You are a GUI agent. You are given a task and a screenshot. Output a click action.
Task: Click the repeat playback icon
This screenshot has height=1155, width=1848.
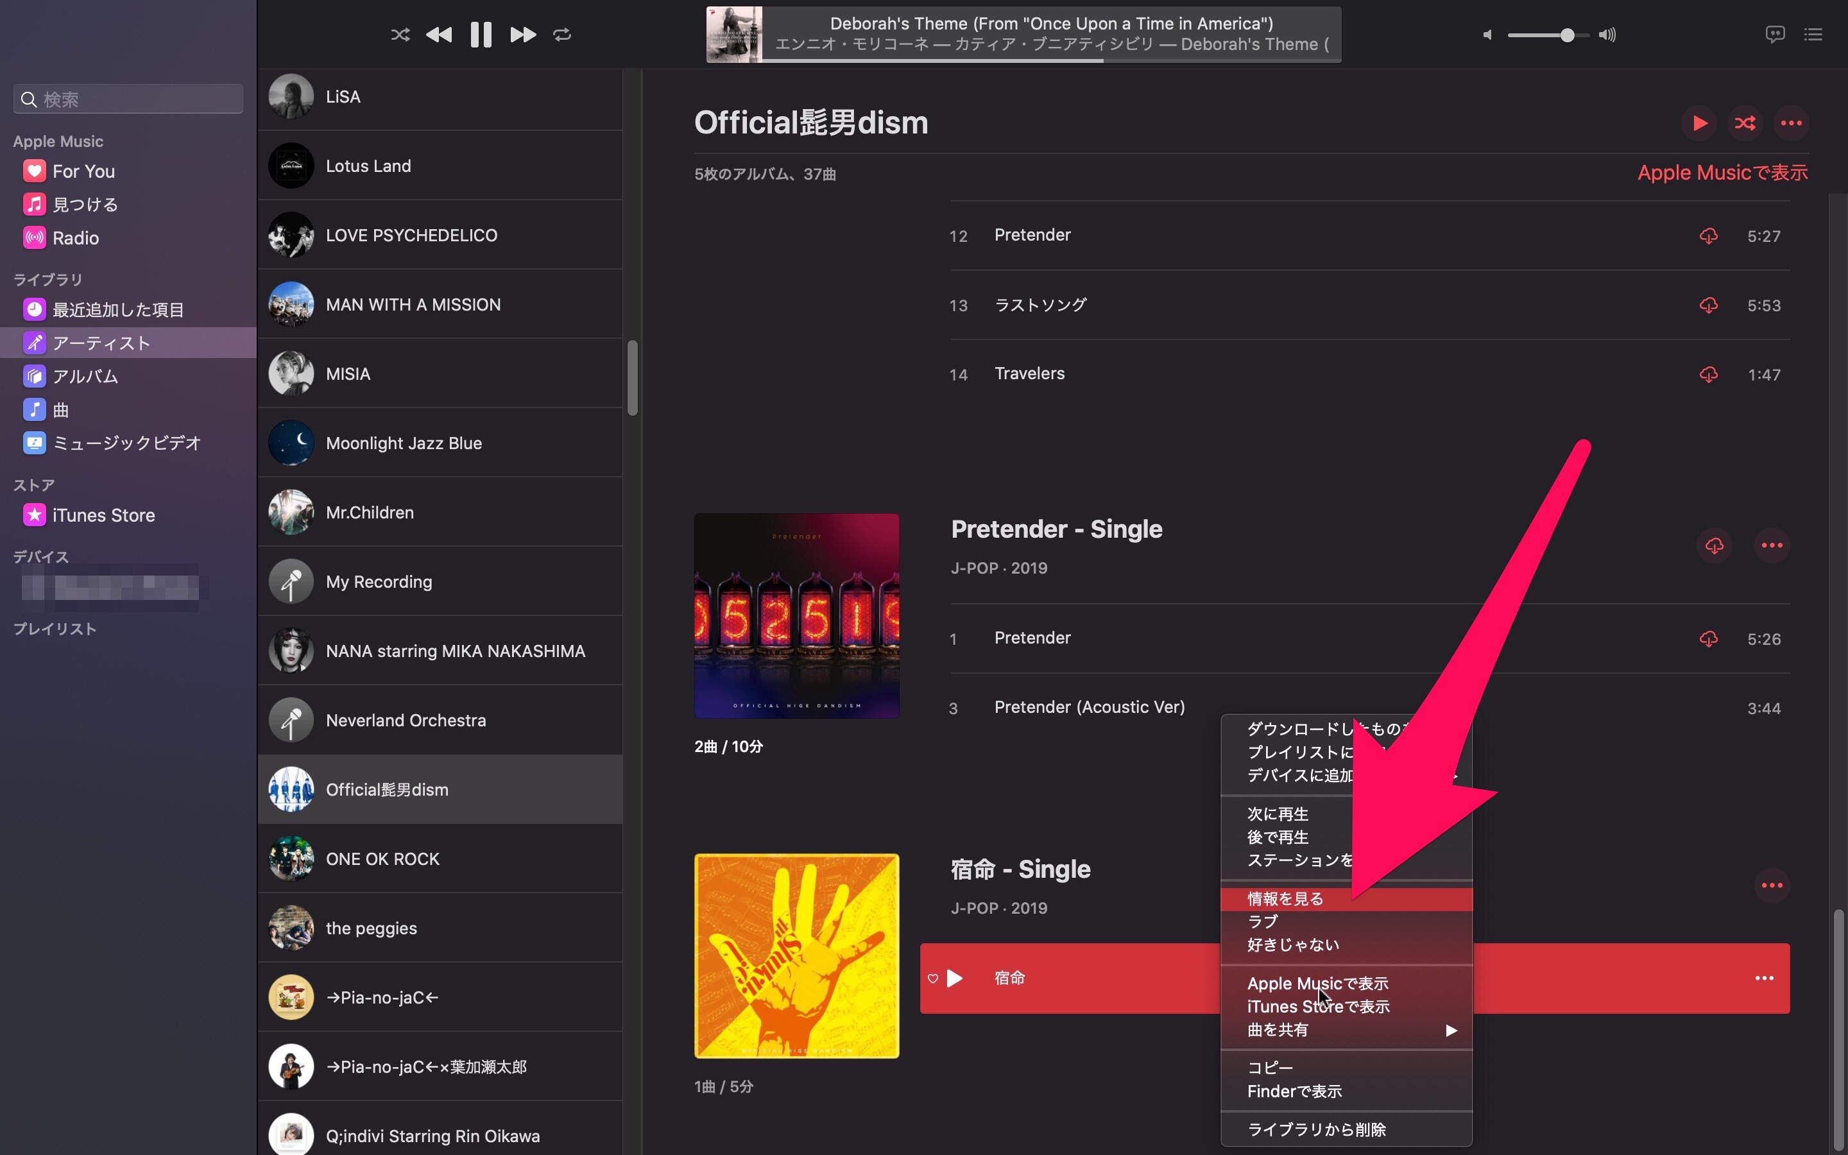pos(563,33)
